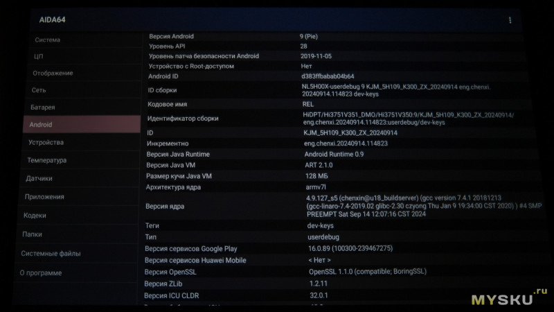This screenshot has width=554, height=312.
Task: Open the Система section
Action: [47, 40]
